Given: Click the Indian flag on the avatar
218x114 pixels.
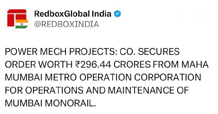Looking at the screenshot, I should 22,24.
